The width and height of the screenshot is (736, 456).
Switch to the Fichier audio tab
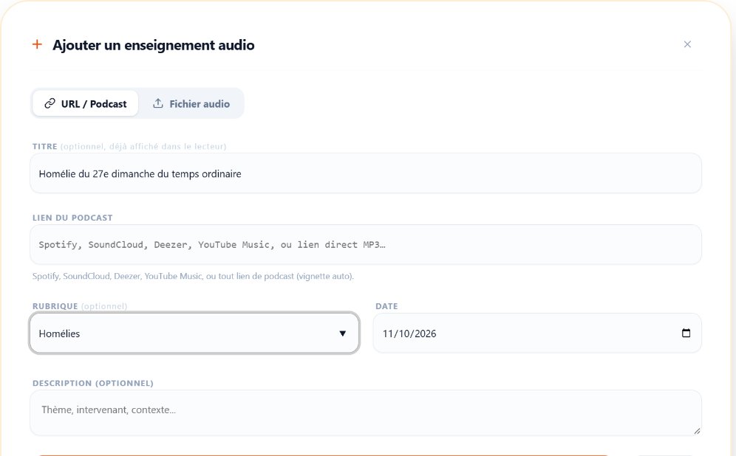(191, 103)
